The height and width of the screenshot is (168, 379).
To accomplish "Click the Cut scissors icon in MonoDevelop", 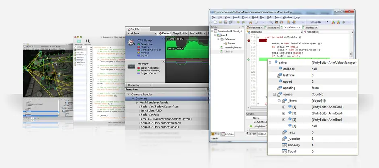I will [250, 22].
